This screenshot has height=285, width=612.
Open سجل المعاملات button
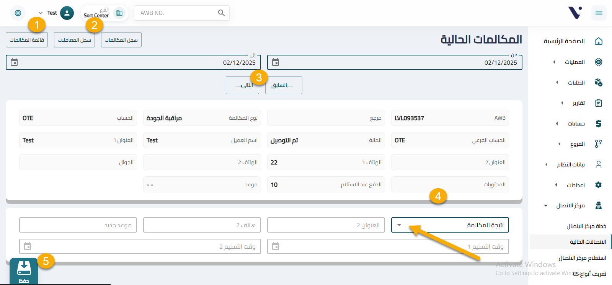pos(74,40)
